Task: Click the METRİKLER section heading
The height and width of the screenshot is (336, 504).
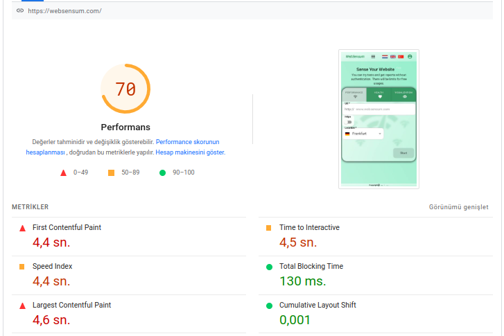Action: [31, 207]
